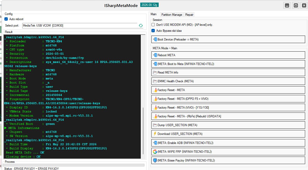Screen dimensions: 308x170
Task: Open the Partition Manage tab
Action: click(172, 15)
